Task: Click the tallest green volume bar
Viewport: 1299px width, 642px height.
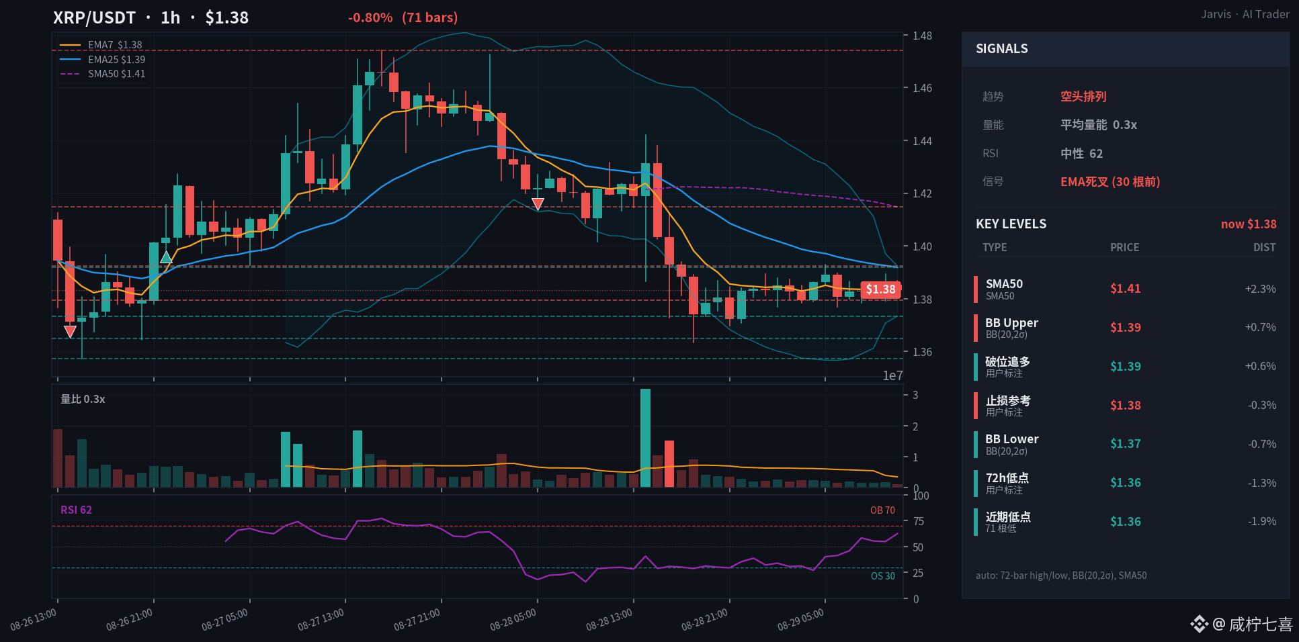Action: point(645,438)
